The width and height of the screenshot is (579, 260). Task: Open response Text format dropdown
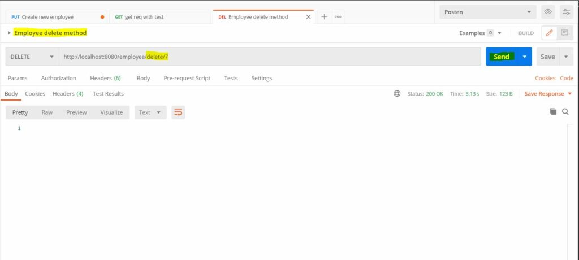[150, 112]
